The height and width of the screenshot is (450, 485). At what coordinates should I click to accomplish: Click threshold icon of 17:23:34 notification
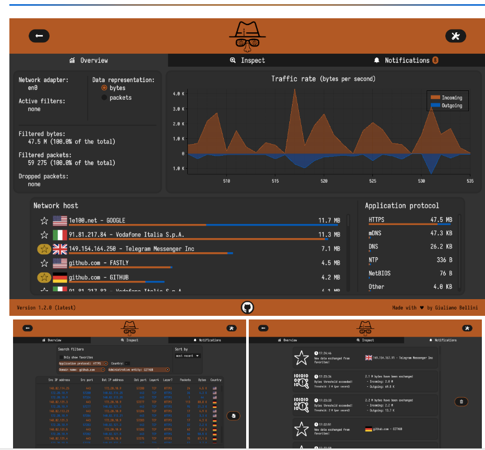click(x=301, y=381)
